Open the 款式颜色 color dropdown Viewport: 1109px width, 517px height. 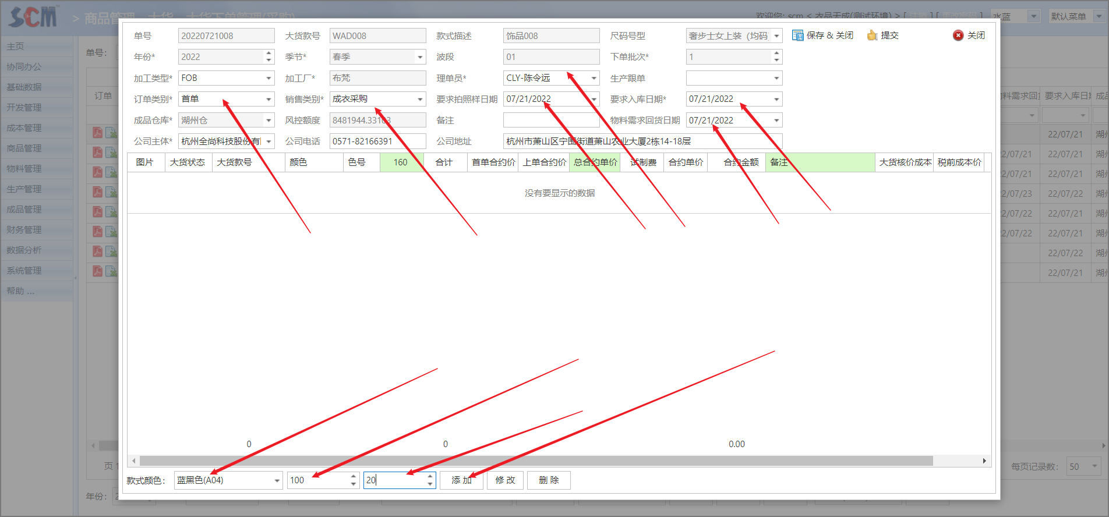point(277,480)
